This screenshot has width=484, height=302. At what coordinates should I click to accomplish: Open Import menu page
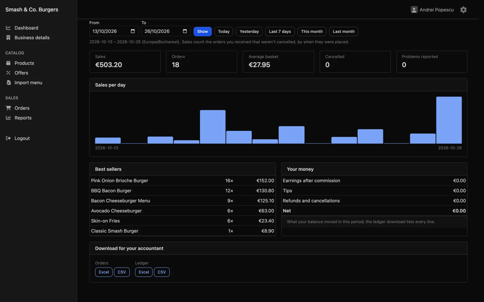28,82
